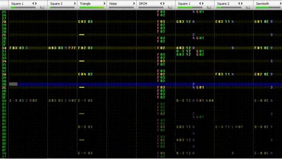Toggle mute on the Triangle channel header

tap(85, 4)
